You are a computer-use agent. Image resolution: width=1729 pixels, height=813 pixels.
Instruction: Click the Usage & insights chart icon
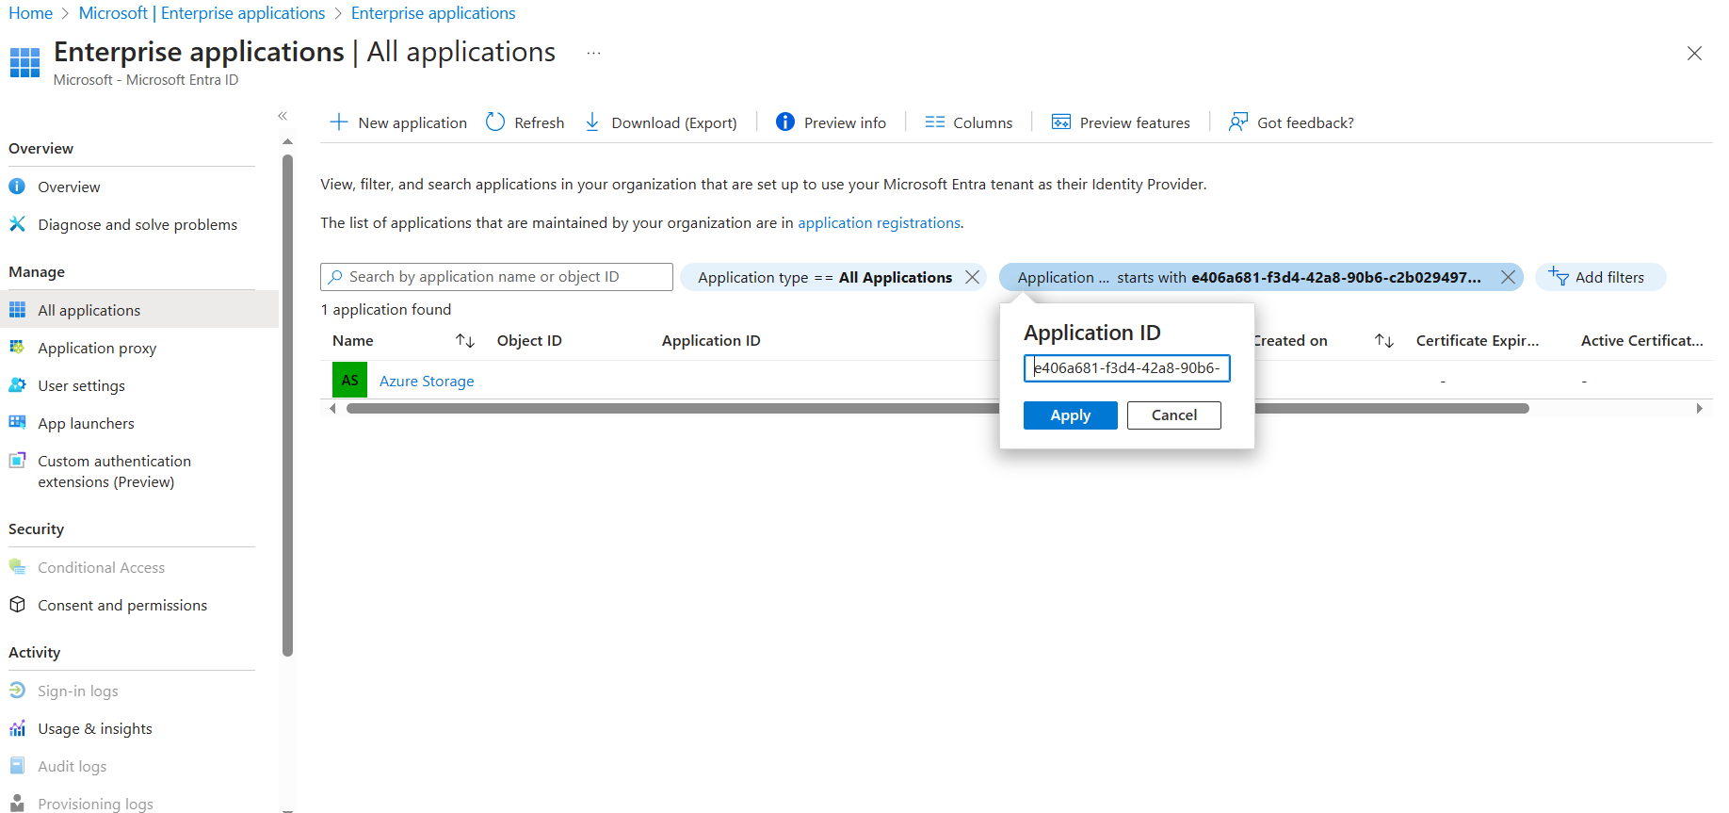click(17, 728)
